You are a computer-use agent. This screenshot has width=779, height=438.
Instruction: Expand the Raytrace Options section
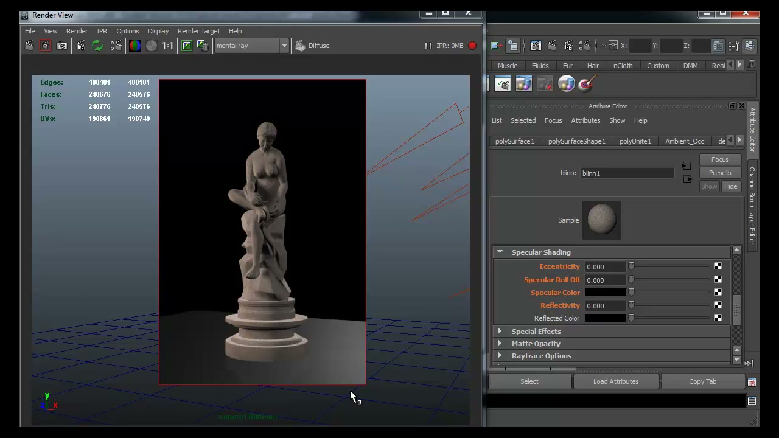tap(500, 356)
